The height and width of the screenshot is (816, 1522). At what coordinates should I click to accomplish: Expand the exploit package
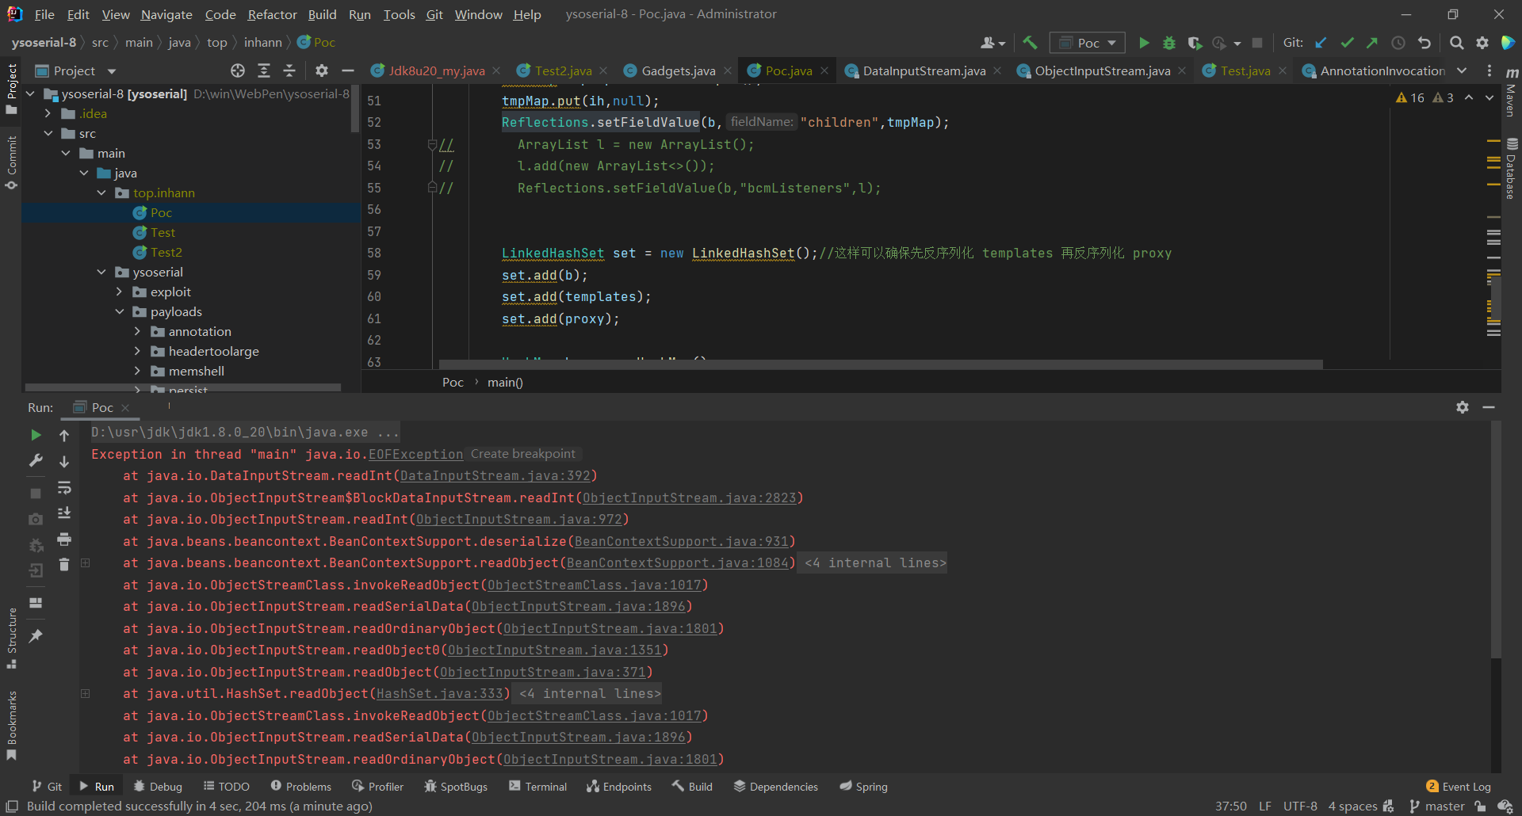pyautogui.click(x=120, y=292)
